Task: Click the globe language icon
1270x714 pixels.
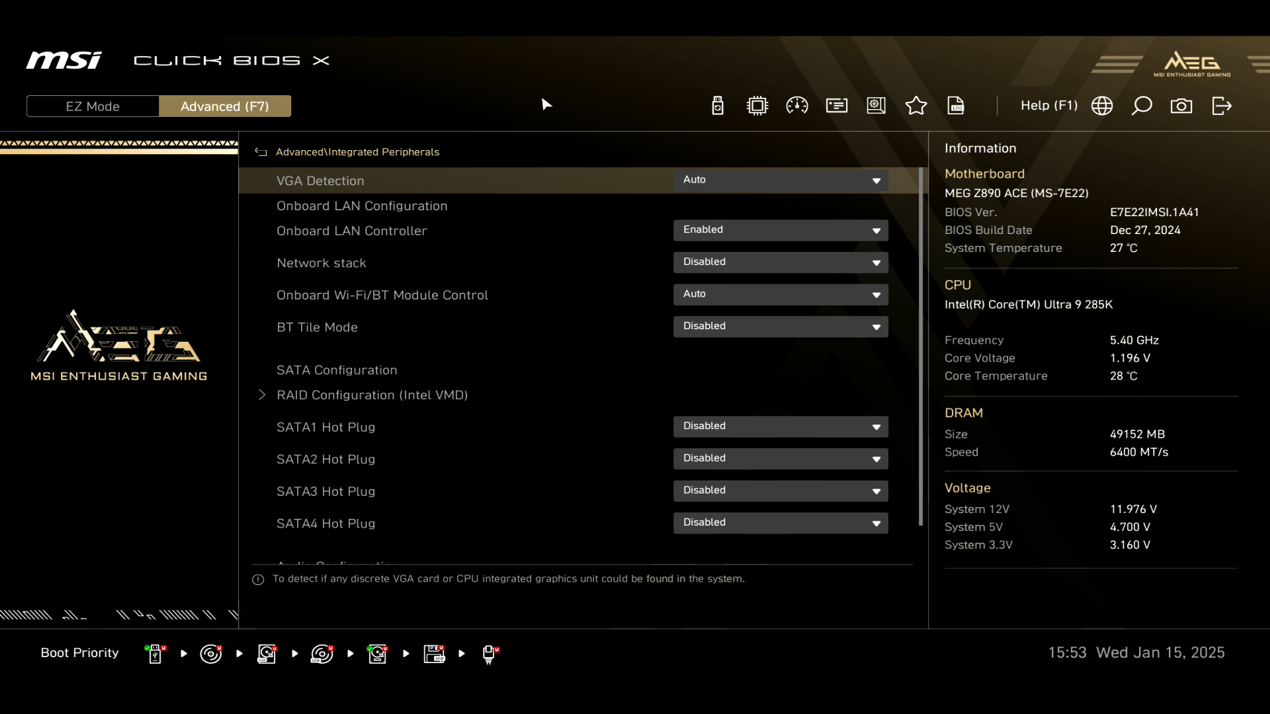Action: (x=1102, y=106)
